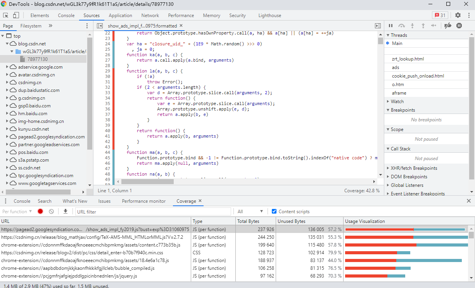Image resolution: width=475 pixels, height=288 pixels.
Task: Click the red 31 errors badge
Action: (440, 15)
